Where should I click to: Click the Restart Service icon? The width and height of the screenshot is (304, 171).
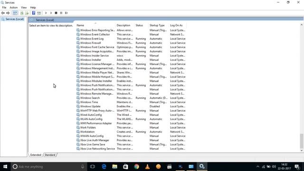pyautogui.click(x=66, y=13)
